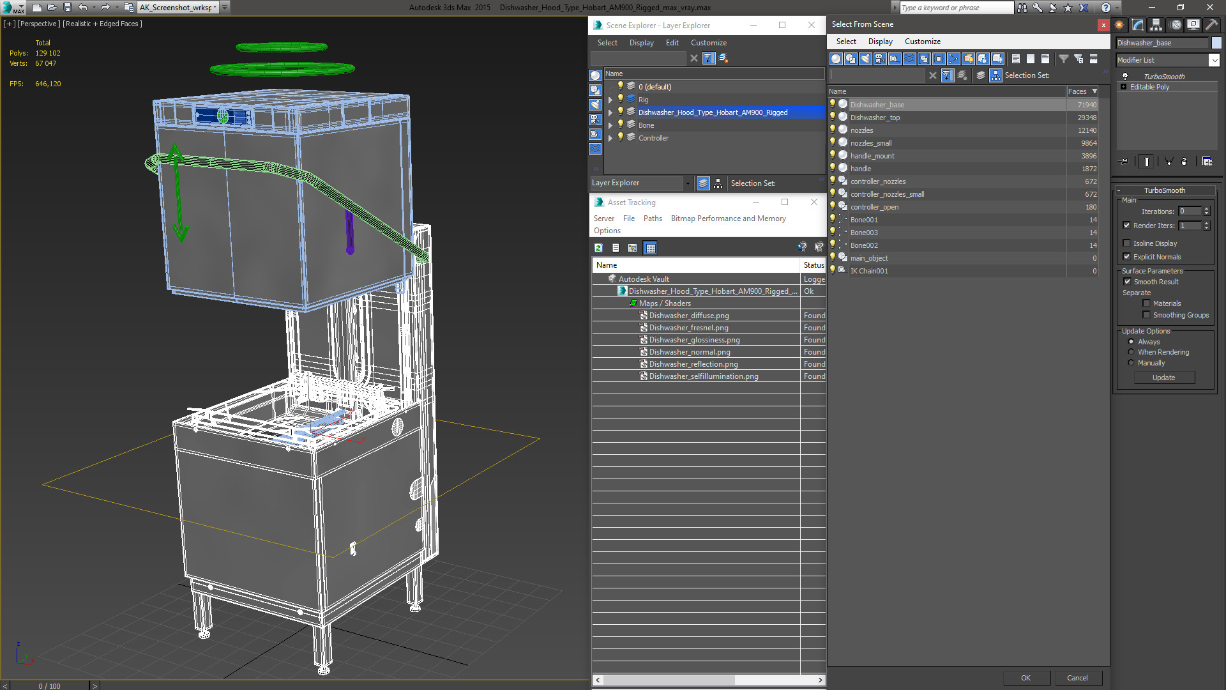Create a new scene file
Viewport: 1226px width, 690px height.
(x=37, y=8)
